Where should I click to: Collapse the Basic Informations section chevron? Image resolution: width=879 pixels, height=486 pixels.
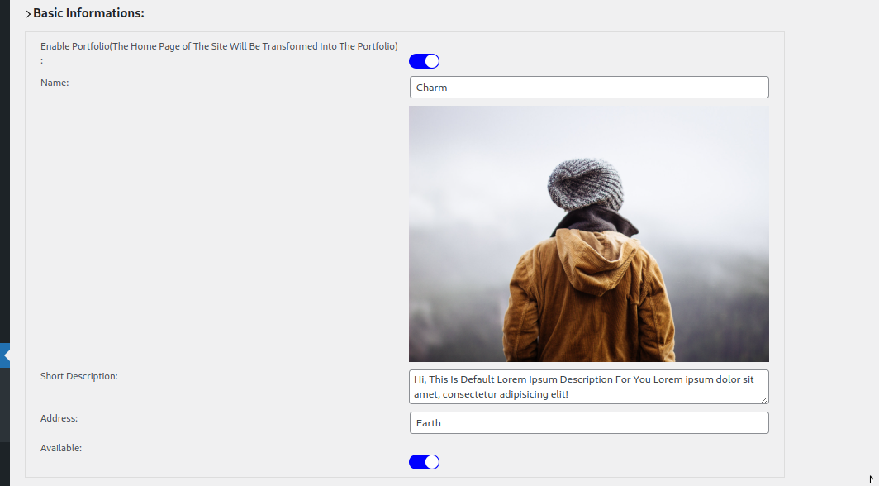[28, 14]
